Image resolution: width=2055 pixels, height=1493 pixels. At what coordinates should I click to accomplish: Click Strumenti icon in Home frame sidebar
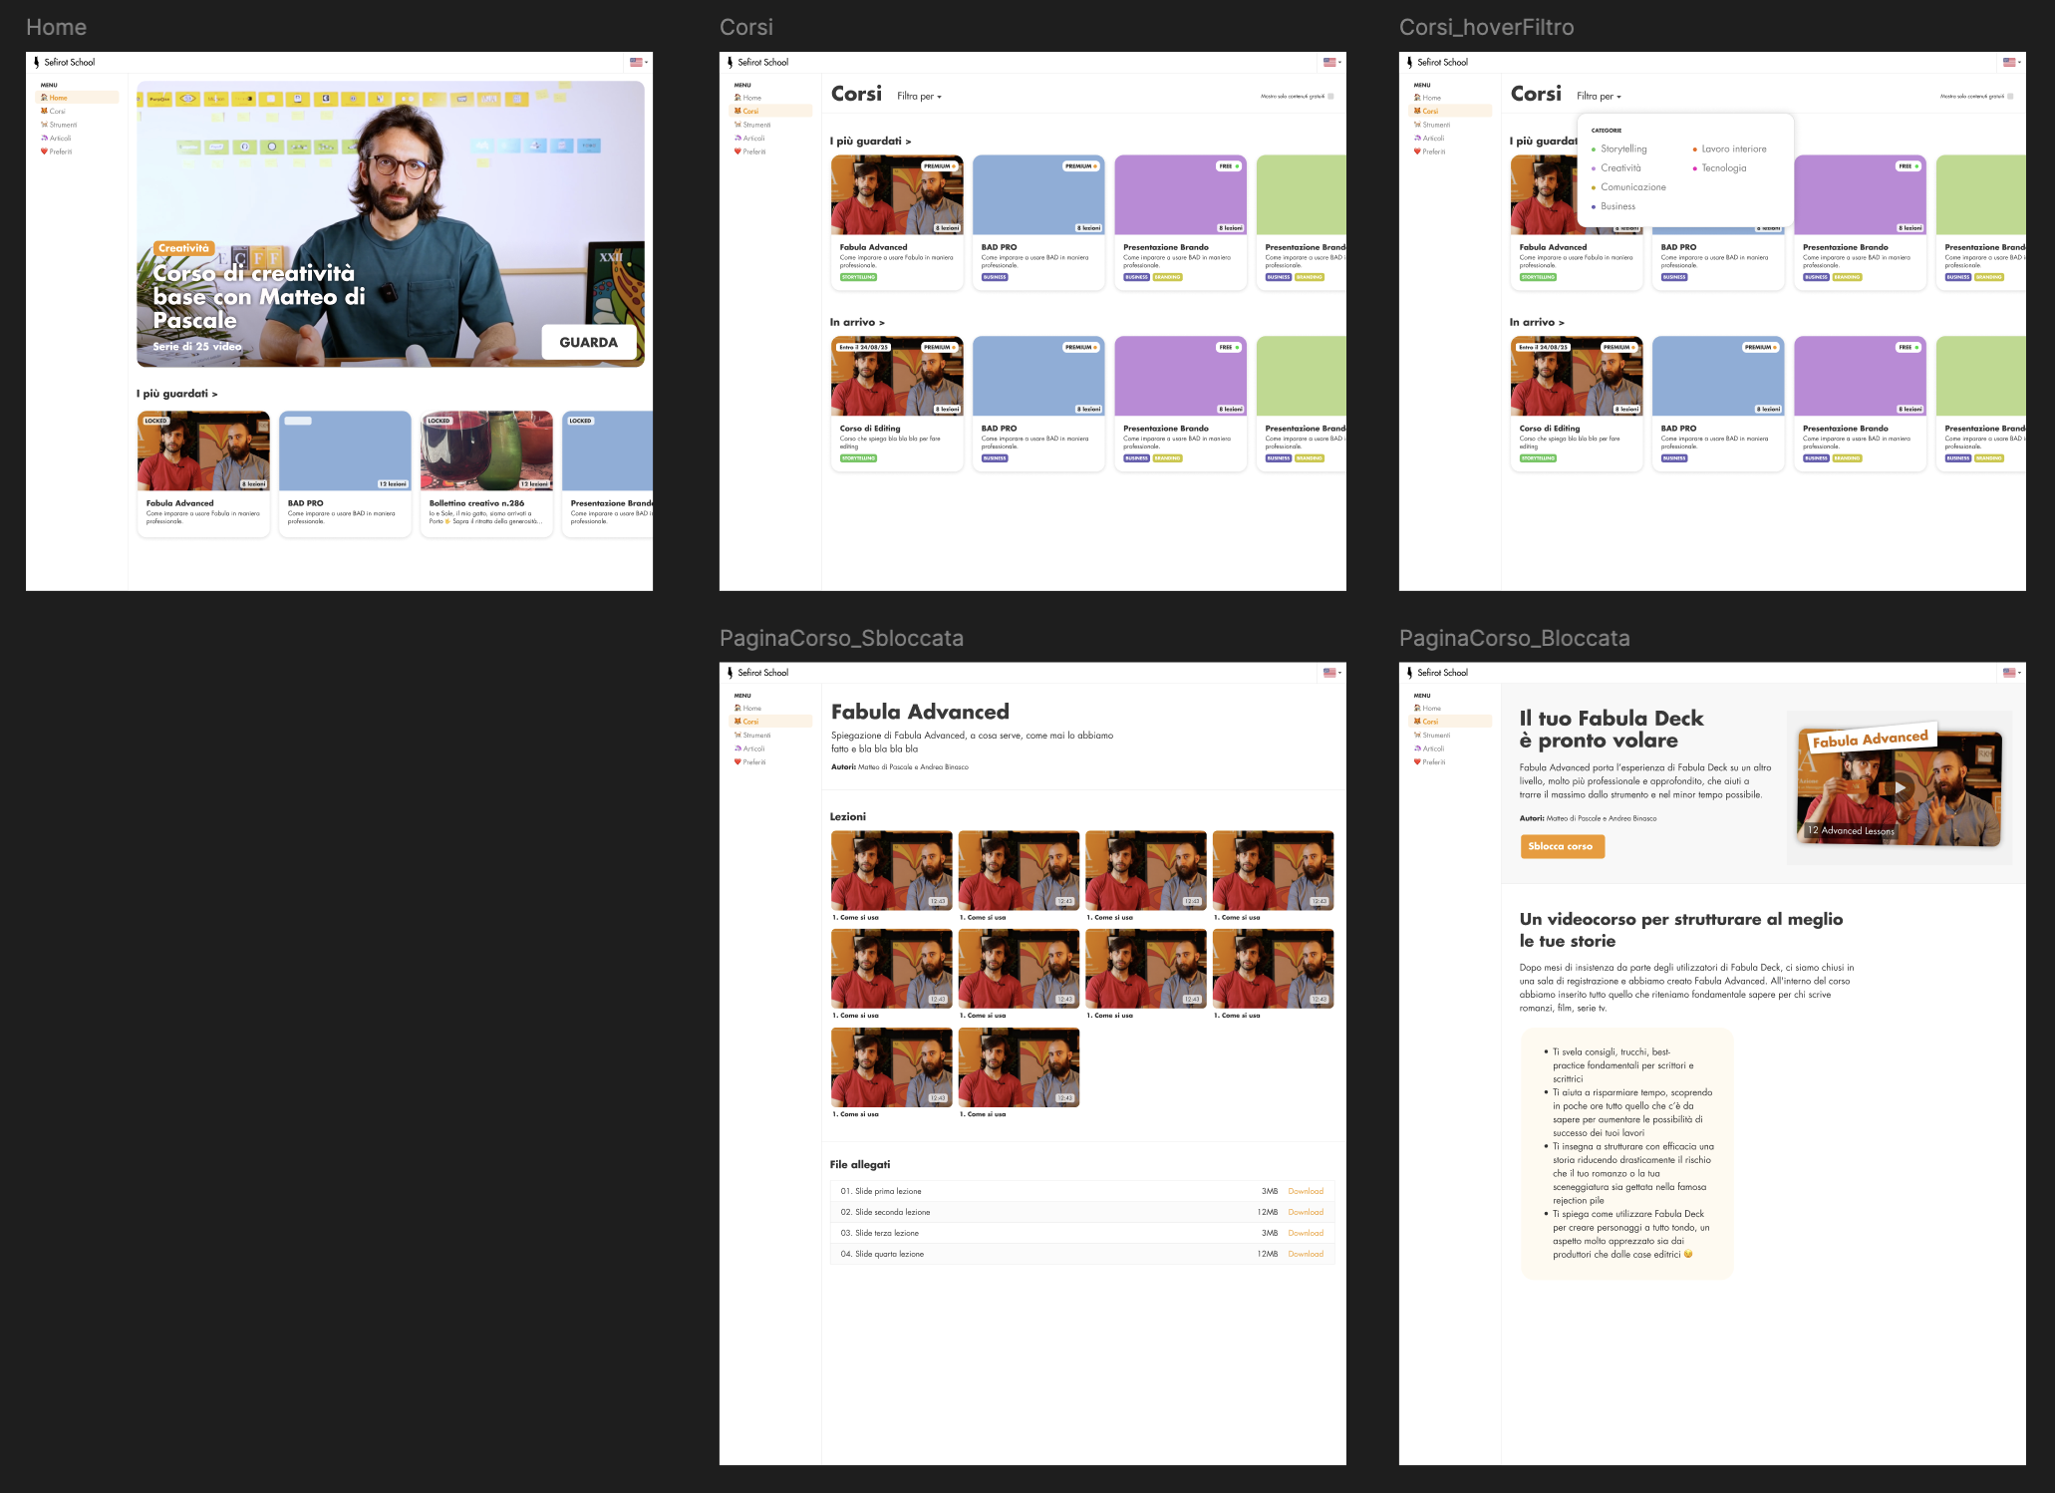pos(44,125)
